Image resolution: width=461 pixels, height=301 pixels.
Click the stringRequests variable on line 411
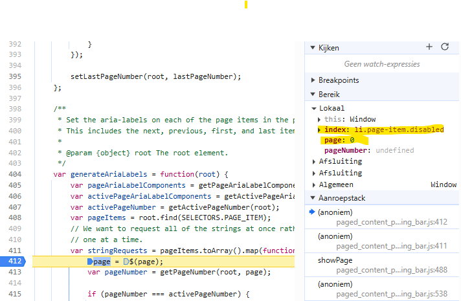coord(117,251)
